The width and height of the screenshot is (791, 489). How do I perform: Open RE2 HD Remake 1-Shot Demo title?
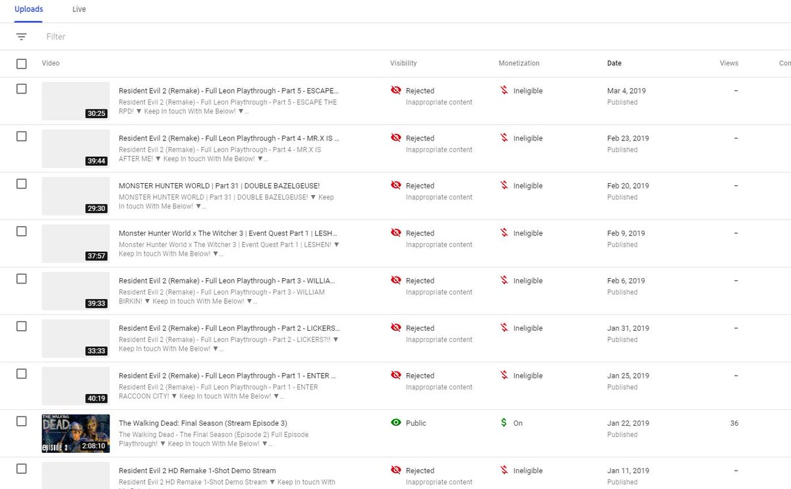pos(197,471)
